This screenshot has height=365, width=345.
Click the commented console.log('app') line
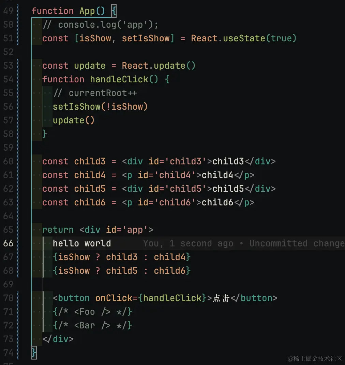click(x=100, y=25)
